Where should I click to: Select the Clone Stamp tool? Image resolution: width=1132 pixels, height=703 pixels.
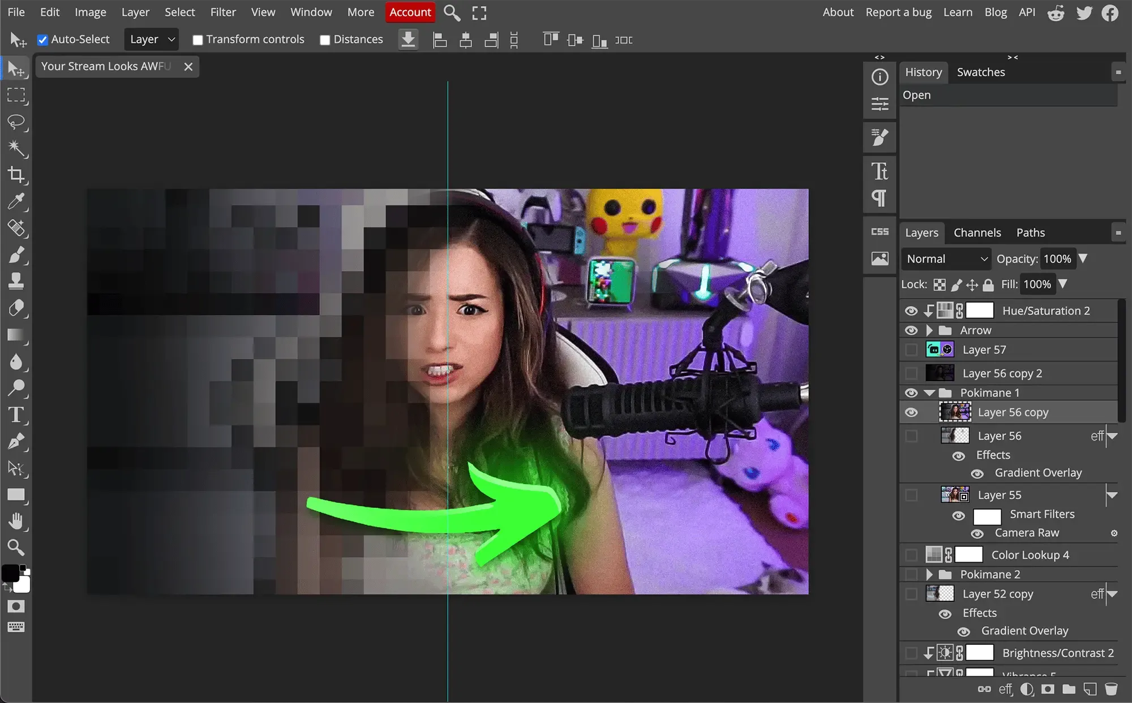[x=16, y=281]
